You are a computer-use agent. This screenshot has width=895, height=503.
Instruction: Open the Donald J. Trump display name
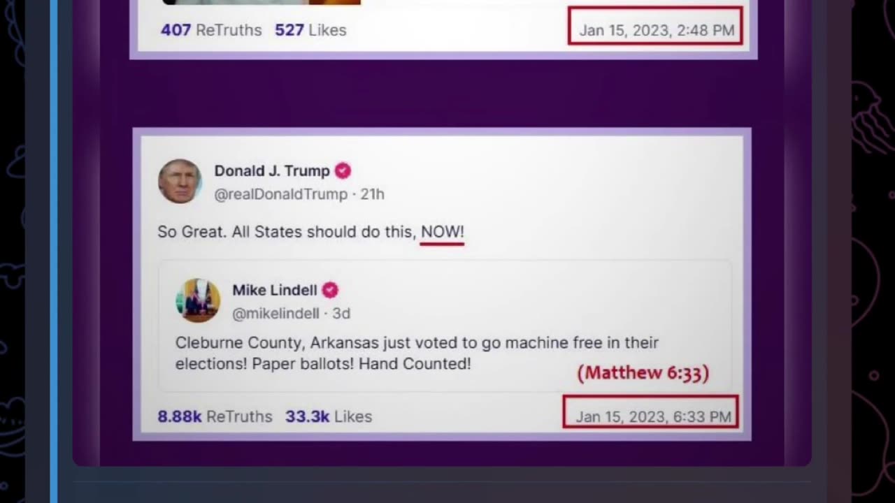tap(272, 170)
